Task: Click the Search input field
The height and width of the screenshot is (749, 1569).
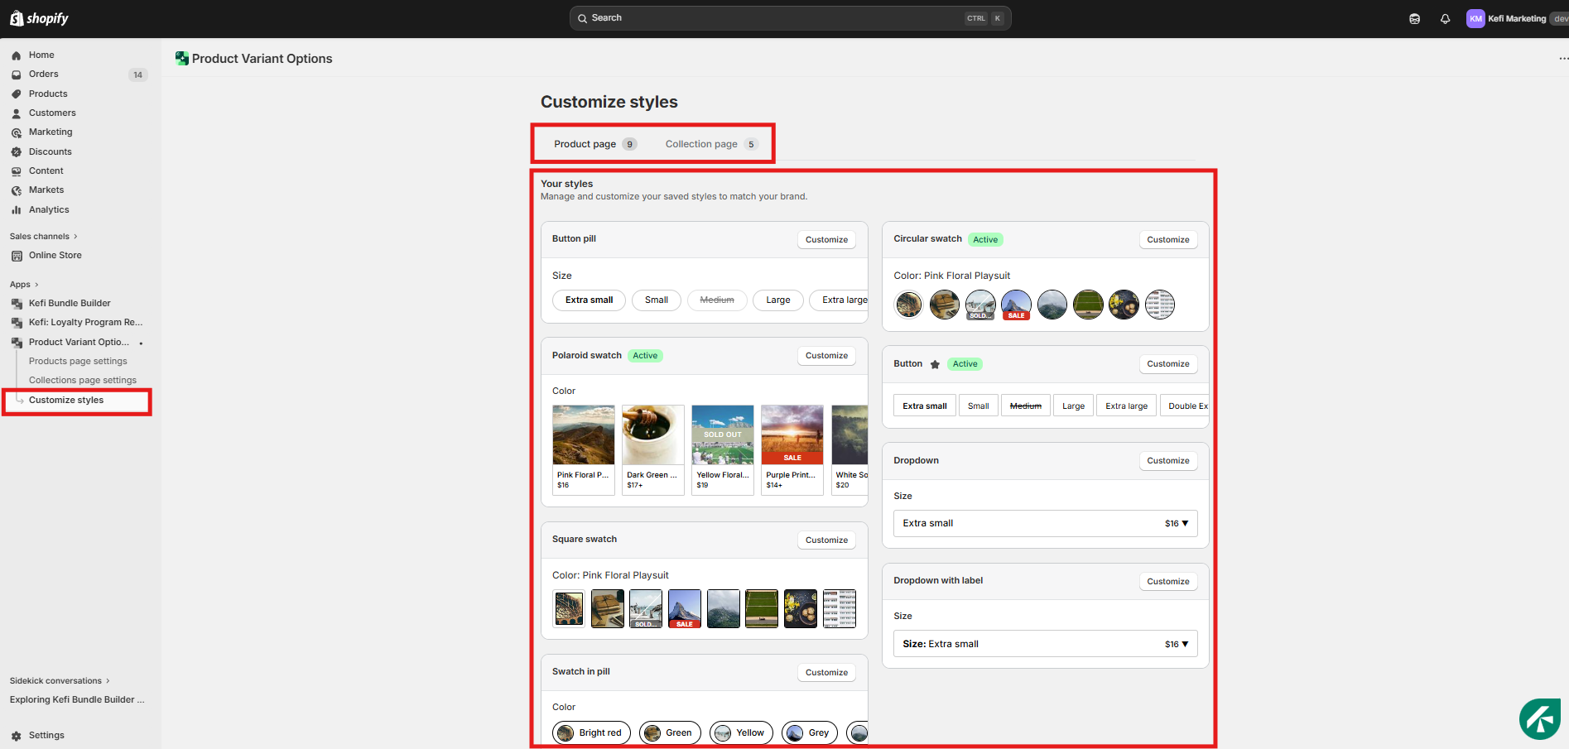Action: click(774, 18)
